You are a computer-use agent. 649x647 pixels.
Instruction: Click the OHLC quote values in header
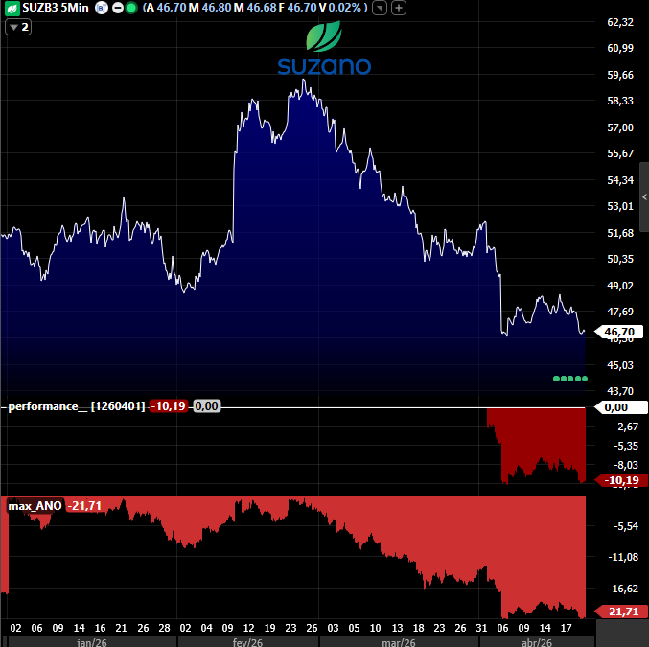(x=255, y=8)
